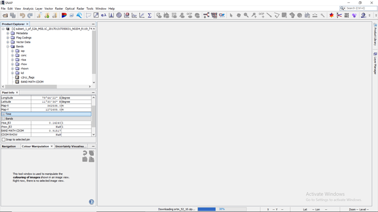
Task: Click the Redo arrow icon
Action: [30, 15]
